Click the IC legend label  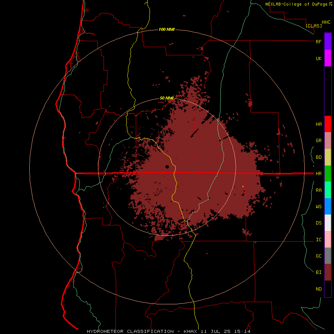(318, 240)
